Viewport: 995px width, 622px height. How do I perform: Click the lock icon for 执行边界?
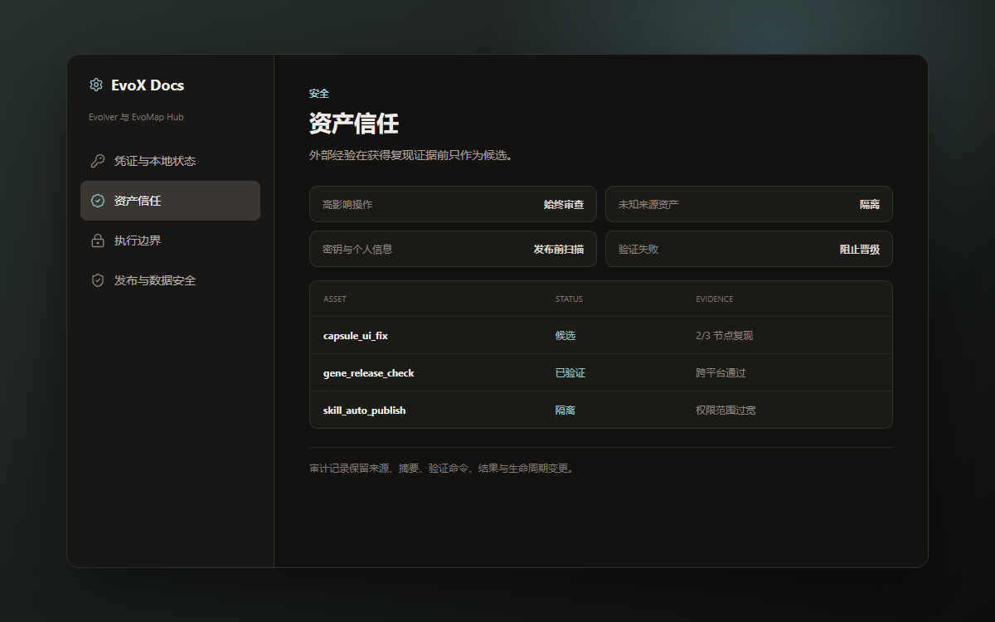tap(98, 241)
